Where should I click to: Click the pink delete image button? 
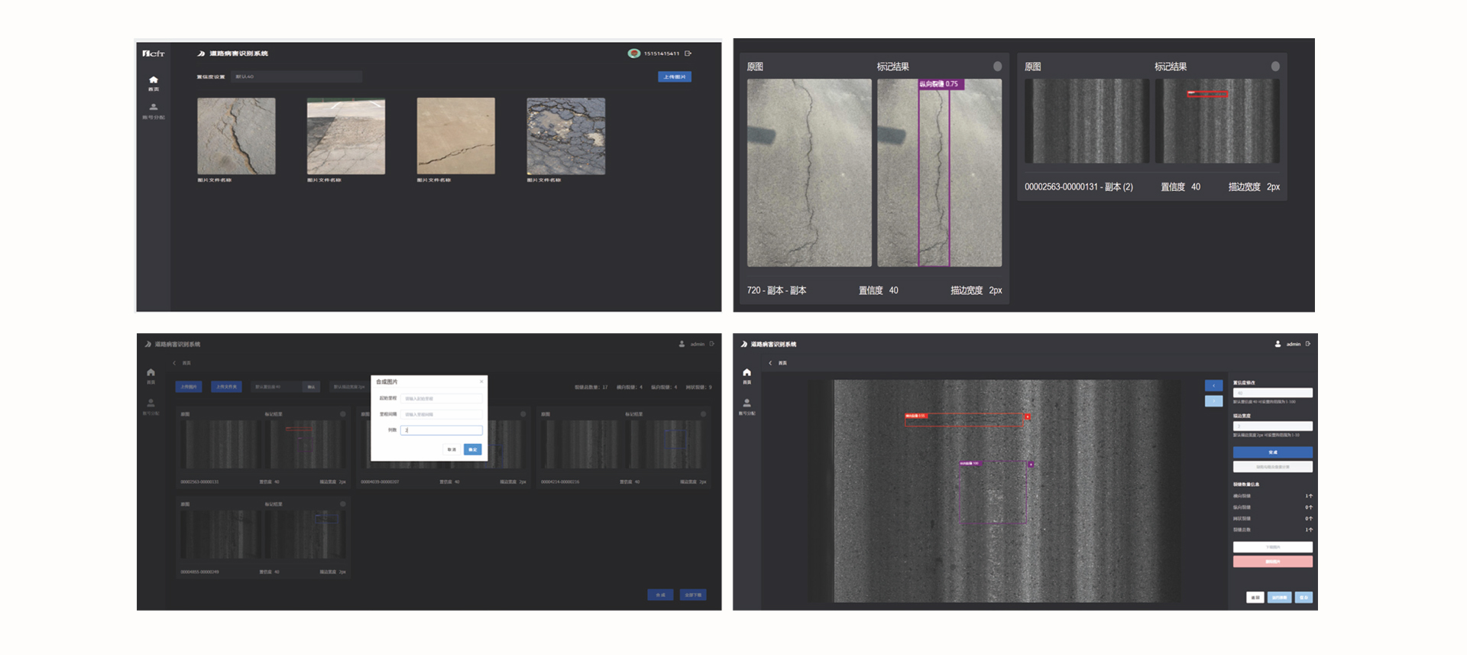[1272, 562]
